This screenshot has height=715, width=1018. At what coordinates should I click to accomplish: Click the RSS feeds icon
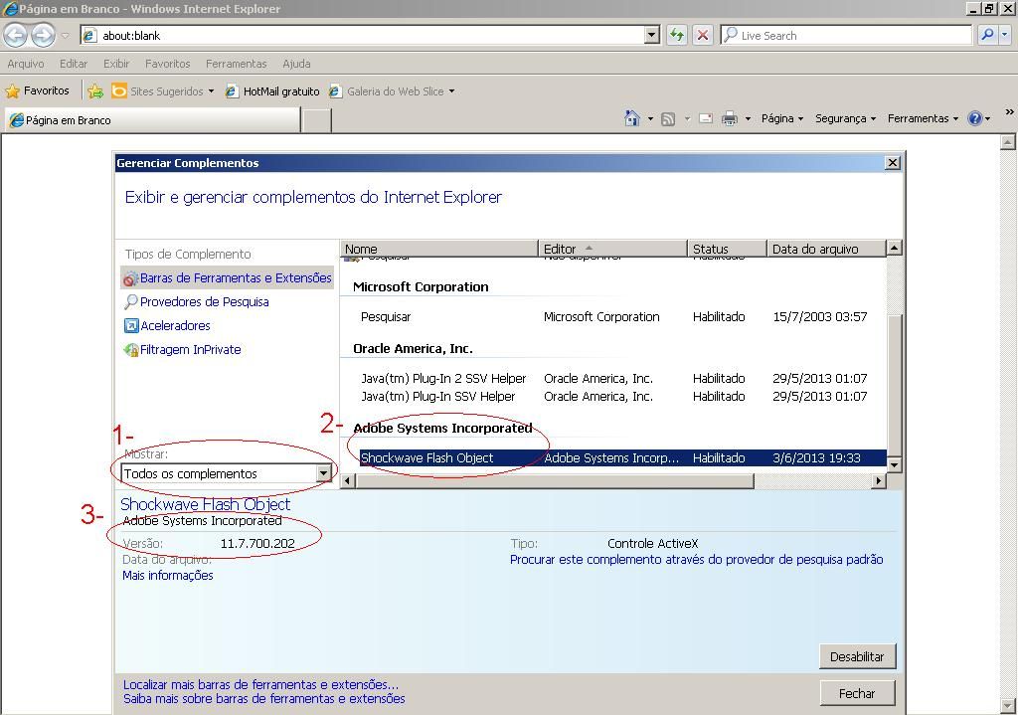point(668,119)
